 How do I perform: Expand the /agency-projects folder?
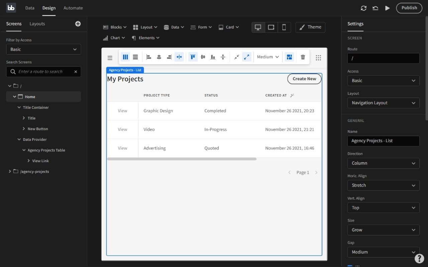[x=10, y=171]
